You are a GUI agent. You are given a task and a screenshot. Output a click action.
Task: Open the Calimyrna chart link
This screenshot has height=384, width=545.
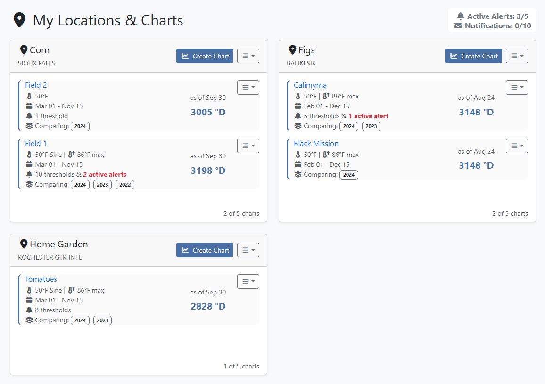310,85
